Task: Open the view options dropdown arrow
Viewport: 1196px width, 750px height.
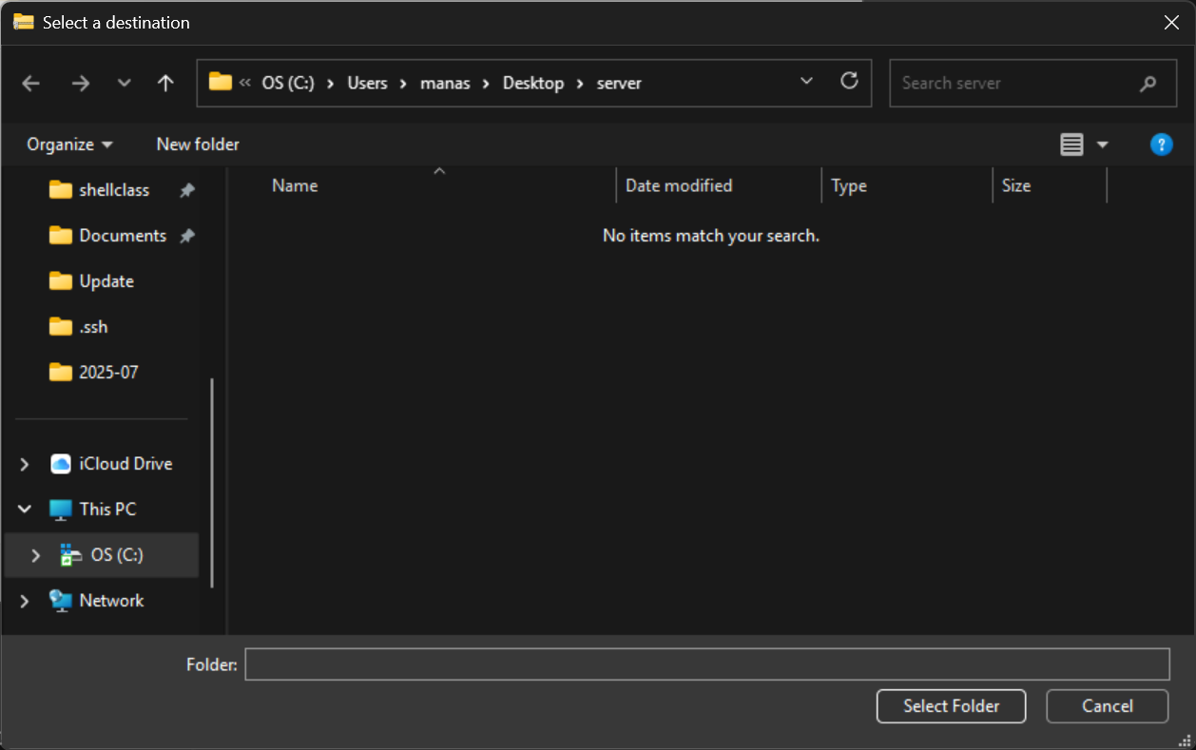Action: [x=1103, y=144]
